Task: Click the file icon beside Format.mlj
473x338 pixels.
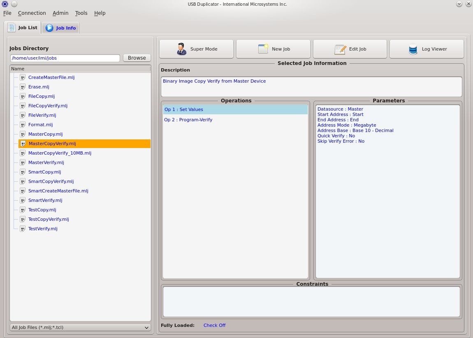Action: [x=23, y=125]
